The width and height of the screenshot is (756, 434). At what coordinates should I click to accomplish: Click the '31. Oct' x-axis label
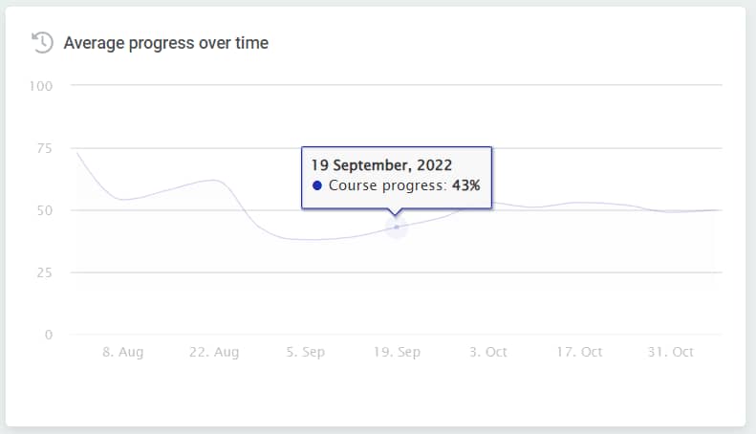coord(671,352)
